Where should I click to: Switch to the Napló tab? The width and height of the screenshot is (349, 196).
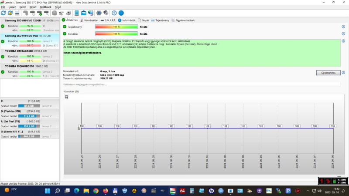[144, 20]
